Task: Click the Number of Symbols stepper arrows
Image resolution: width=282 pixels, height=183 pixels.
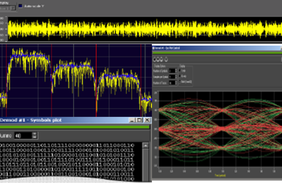Action: click(176, 71)
